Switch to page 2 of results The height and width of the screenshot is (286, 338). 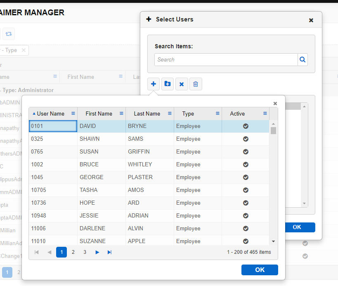(x=73, y=252)
